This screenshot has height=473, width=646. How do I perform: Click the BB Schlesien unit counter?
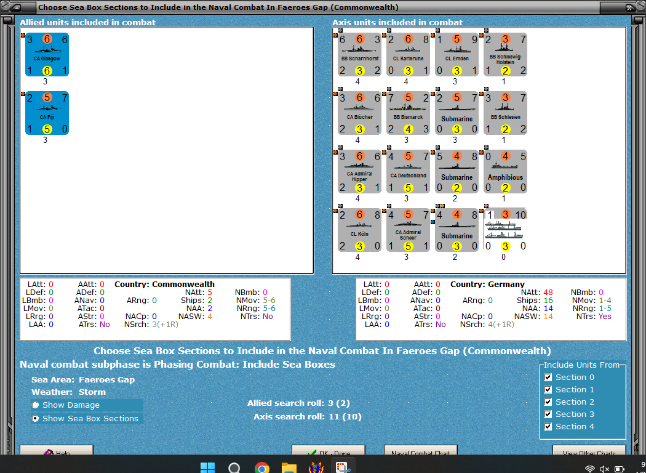pyautogui.click(x=506, y=113)
